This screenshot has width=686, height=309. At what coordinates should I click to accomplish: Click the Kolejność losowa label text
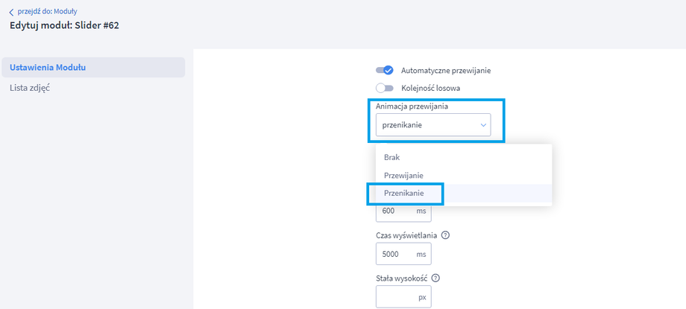[430, 88]
